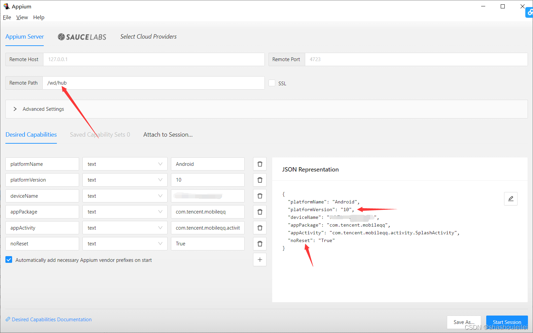The height and width of the screenshot is (333, 533).
Task: Click the Save As button
Action: tap(464, 322)
